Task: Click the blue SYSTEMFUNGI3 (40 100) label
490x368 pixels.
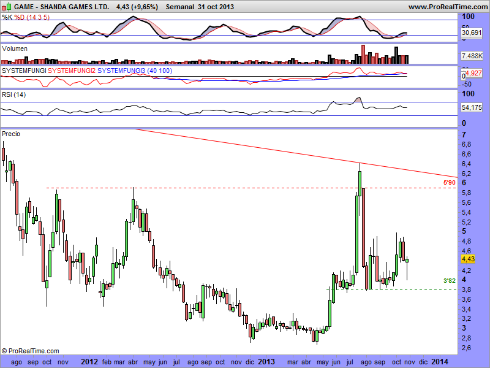Action: (135, 71)
